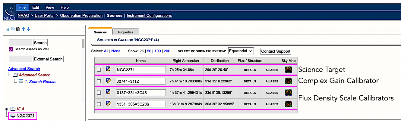Click the J0741+3112 name input field
Viewport: 401px width, 123px height.
(x=141, y=81)
